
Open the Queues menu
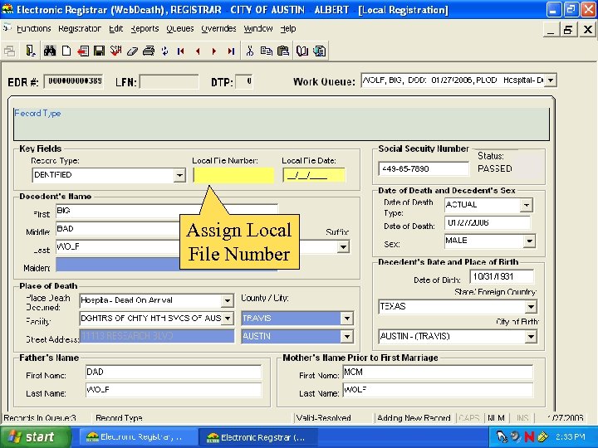click(x=179, y=28)
